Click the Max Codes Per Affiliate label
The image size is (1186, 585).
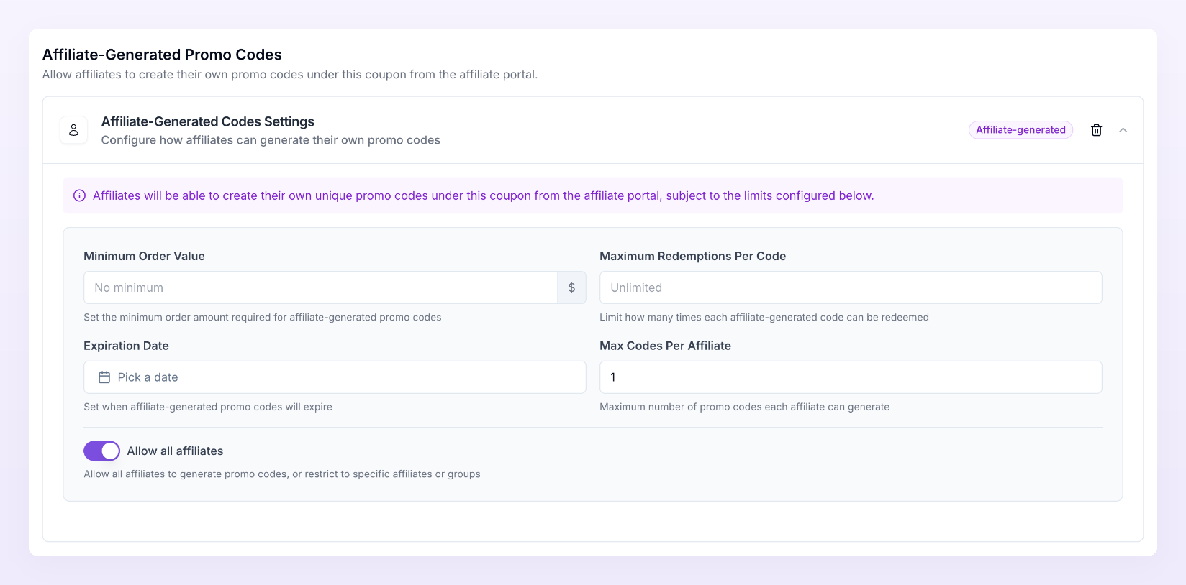pyautogui.click(x=665, y=346)
